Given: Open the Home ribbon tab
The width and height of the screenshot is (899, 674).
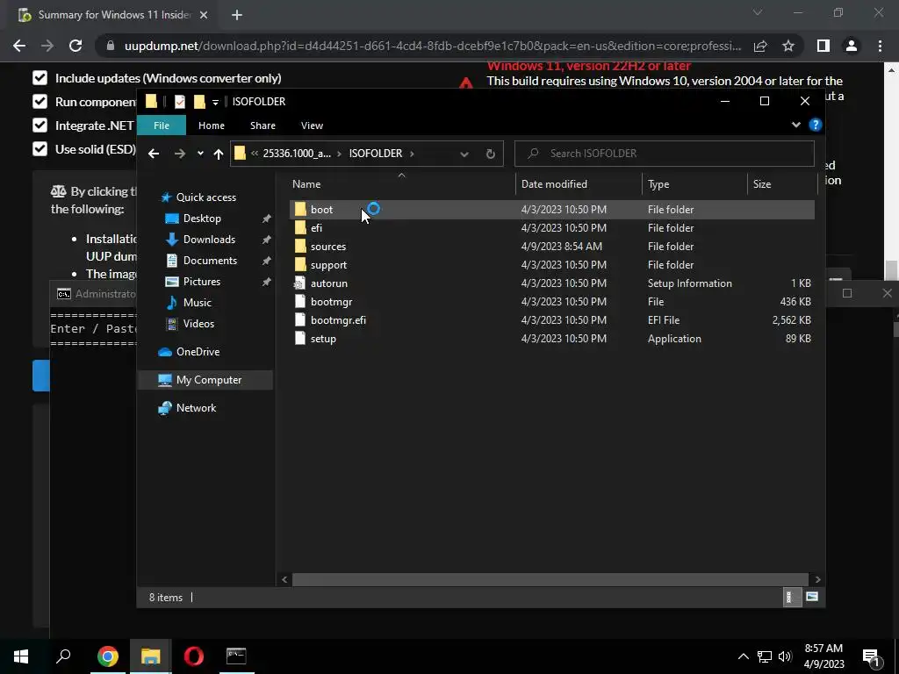Looking at the screenshot, I should point(211,125).
